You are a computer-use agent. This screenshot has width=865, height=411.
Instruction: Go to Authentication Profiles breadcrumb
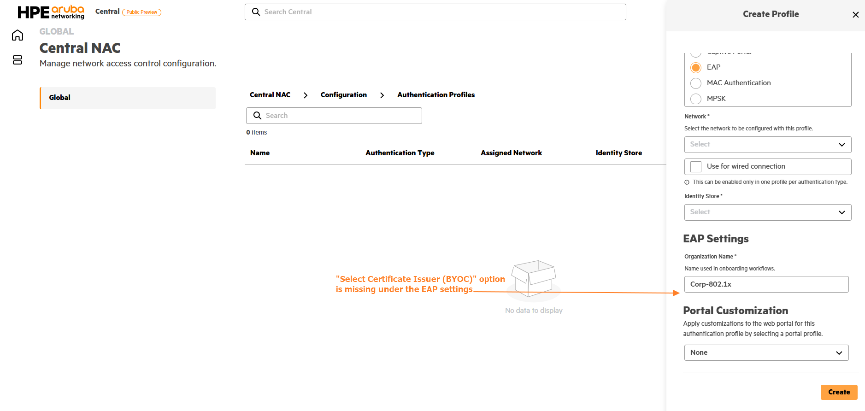436,95
